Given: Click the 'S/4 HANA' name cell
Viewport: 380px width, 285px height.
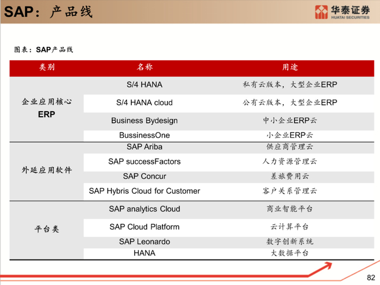Looking at the screenshot, I should (x=144, y=85).
